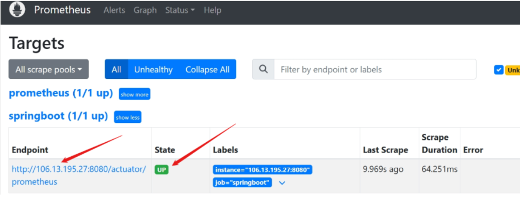Screen dimensions: 520x197
Task: Open the prometheus (1/1 up) pool link
Action: pyautogui.click(x=61, y=93)
